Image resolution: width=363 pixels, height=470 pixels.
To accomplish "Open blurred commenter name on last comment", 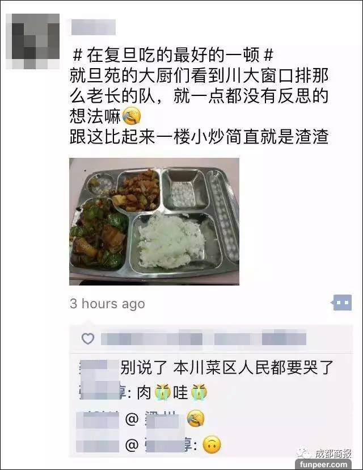I will point(98,446).
